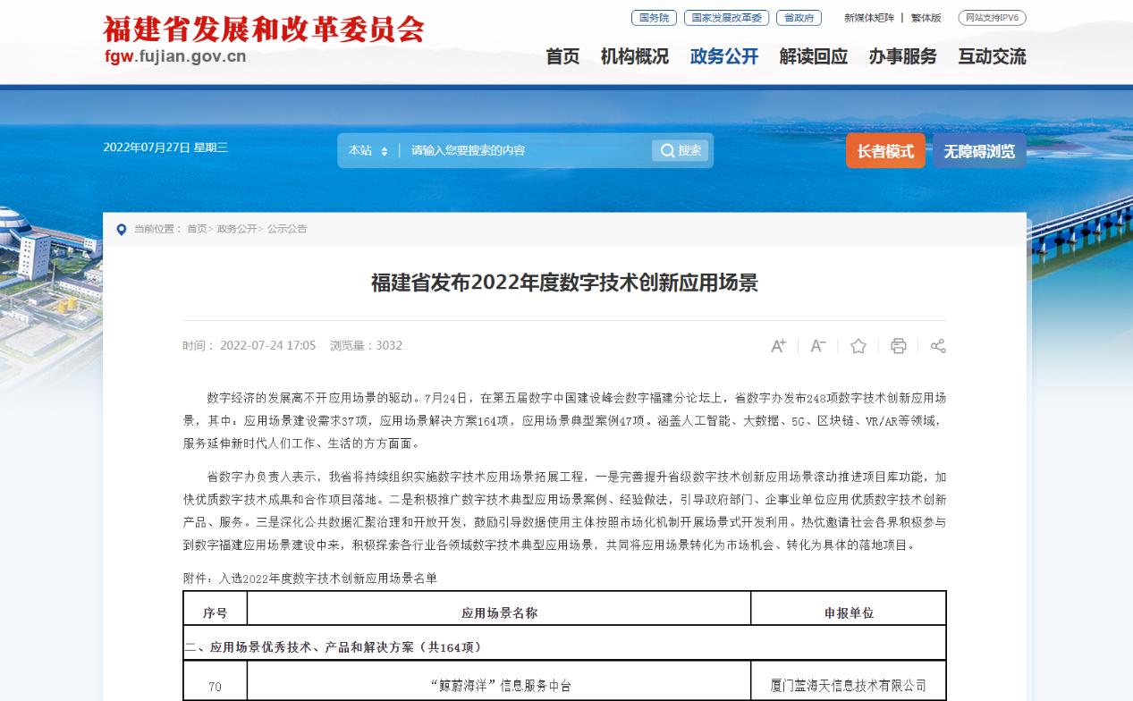The height and width of the screenshot is (701, 1133).
Task: Share the article using the share icon
Action: click(937, 345)
